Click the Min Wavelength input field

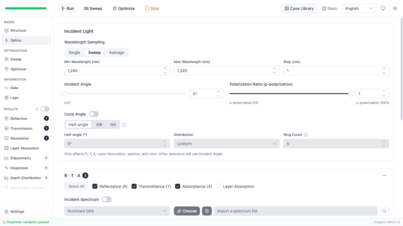[x=113, y=71]
